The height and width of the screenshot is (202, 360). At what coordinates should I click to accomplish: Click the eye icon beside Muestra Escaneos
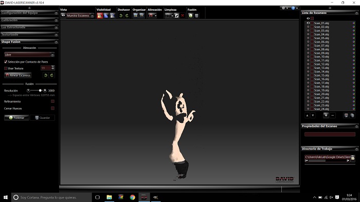pyautogui.click(x=63, y=15)
